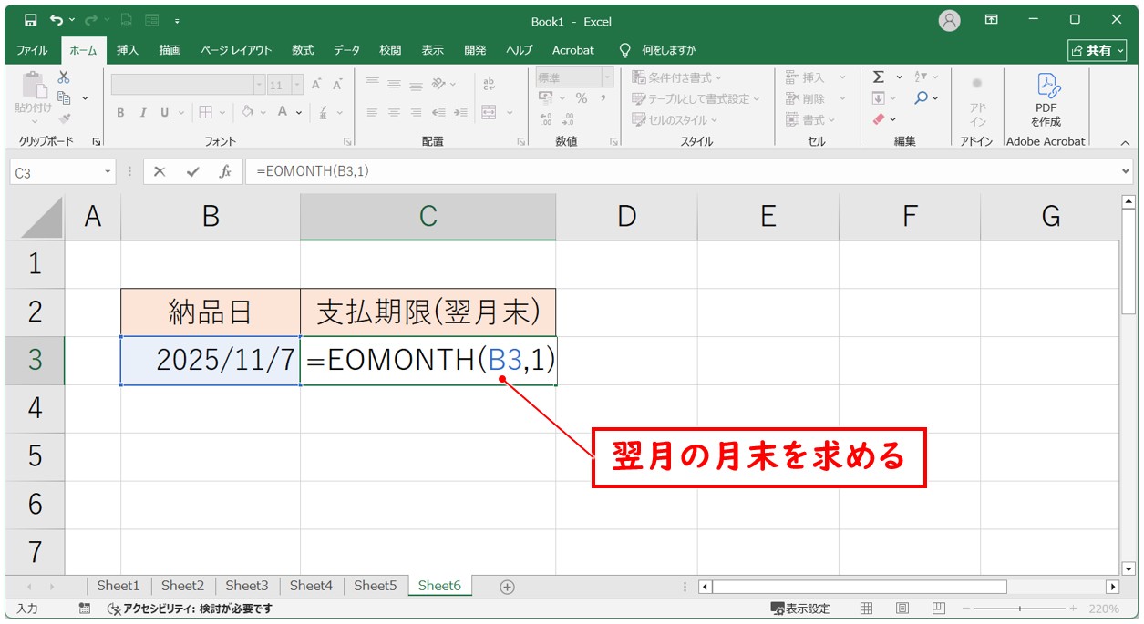This screenshot has height=624, width=1144.
Task: Toggle italic formatting
Action: [143, 113]
